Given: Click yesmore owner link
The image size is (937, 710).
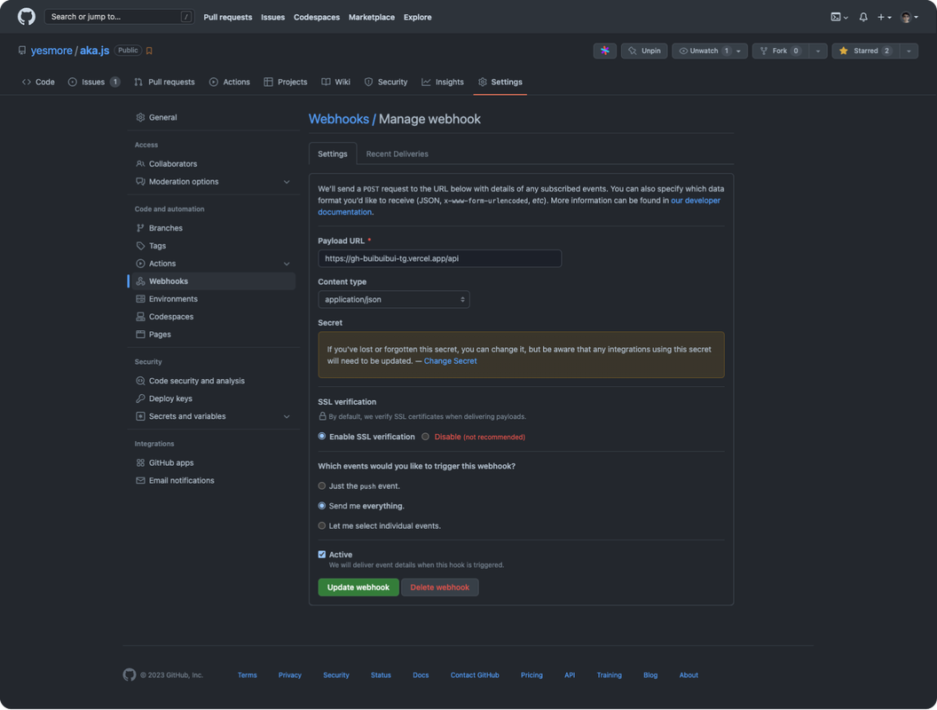Looking at the screenshot, I should pos(51,51).
